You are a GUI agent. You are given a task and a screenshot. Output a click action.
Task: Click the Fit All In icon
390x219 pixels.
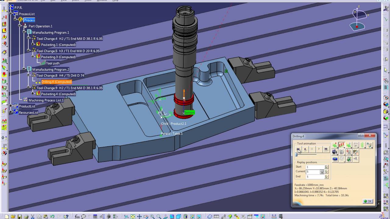tap(133, 217)
